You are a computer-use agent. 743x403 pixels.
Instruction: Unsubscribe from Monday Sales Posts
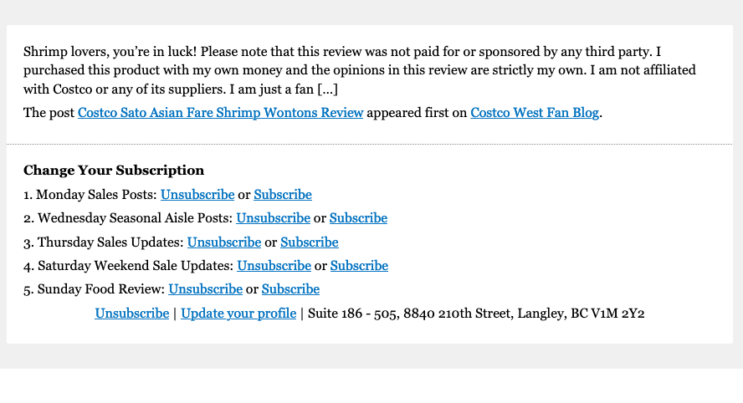click(197, 195)
